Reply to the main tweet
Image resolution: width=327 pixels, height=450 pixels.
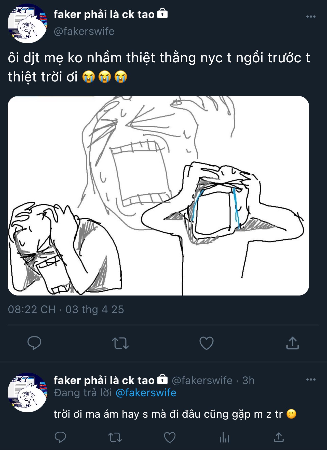(34, 343)
